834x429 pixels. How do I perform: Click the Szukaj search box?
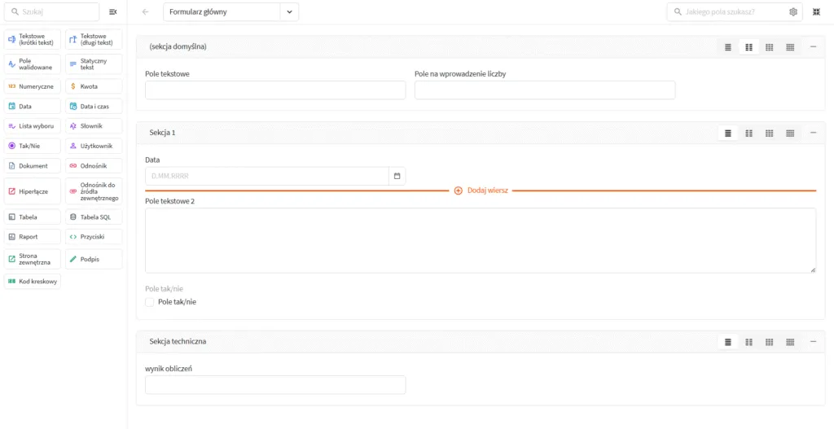coord(51,11)
